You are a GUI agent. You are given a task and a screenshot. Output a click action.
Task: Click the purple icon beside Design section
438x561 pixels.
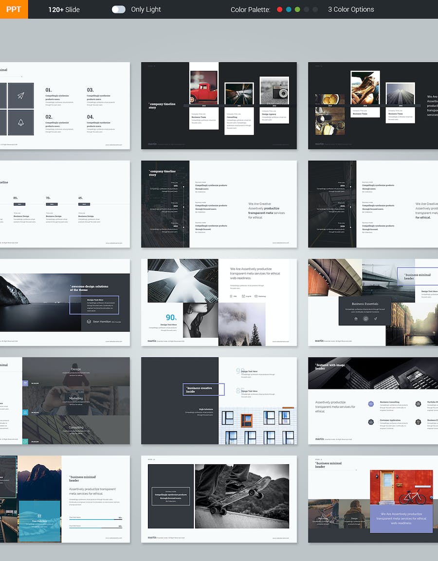pyautogui.click(x=25, y=383)
